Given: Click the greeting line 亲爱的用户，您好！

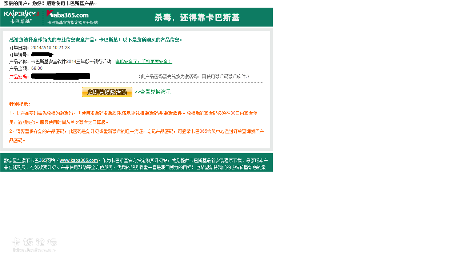Looking at the screenshot, I should click(24, 3).
